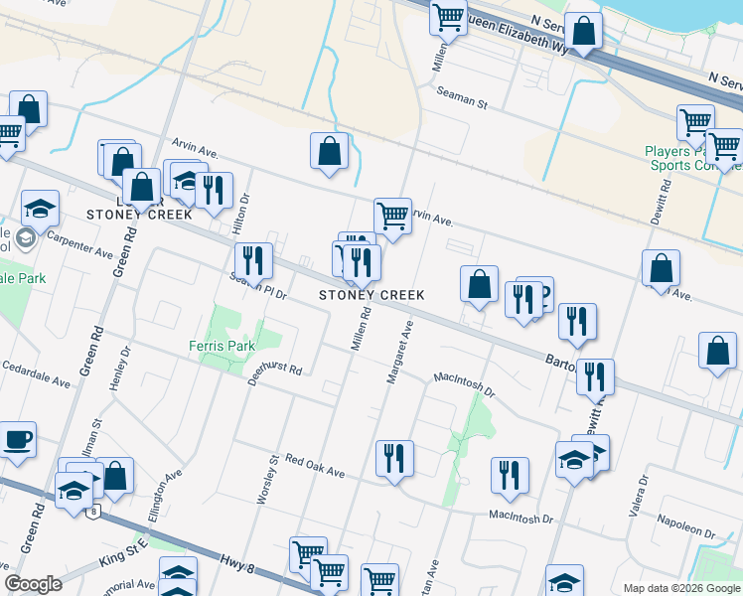Click the Napoleon Dr street label
Viewport: 743px width, 596px height.
click(686, 526)
